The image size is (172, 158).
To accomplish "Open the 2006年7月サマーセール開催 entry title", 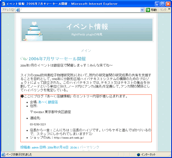I will (x=57, y=59).
